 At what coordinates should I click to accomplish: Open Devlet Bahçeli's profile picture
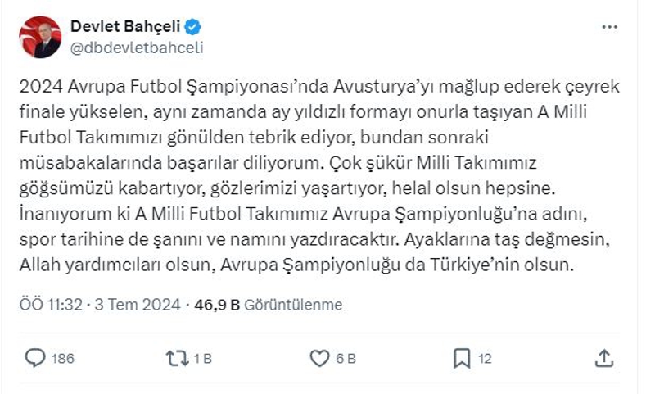tap(40, 37)
